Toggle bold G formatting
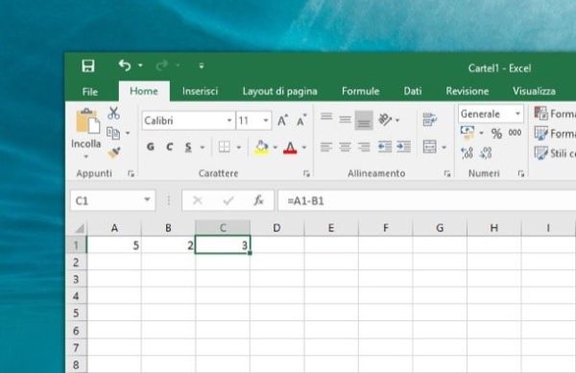 (x=151, y=147)
